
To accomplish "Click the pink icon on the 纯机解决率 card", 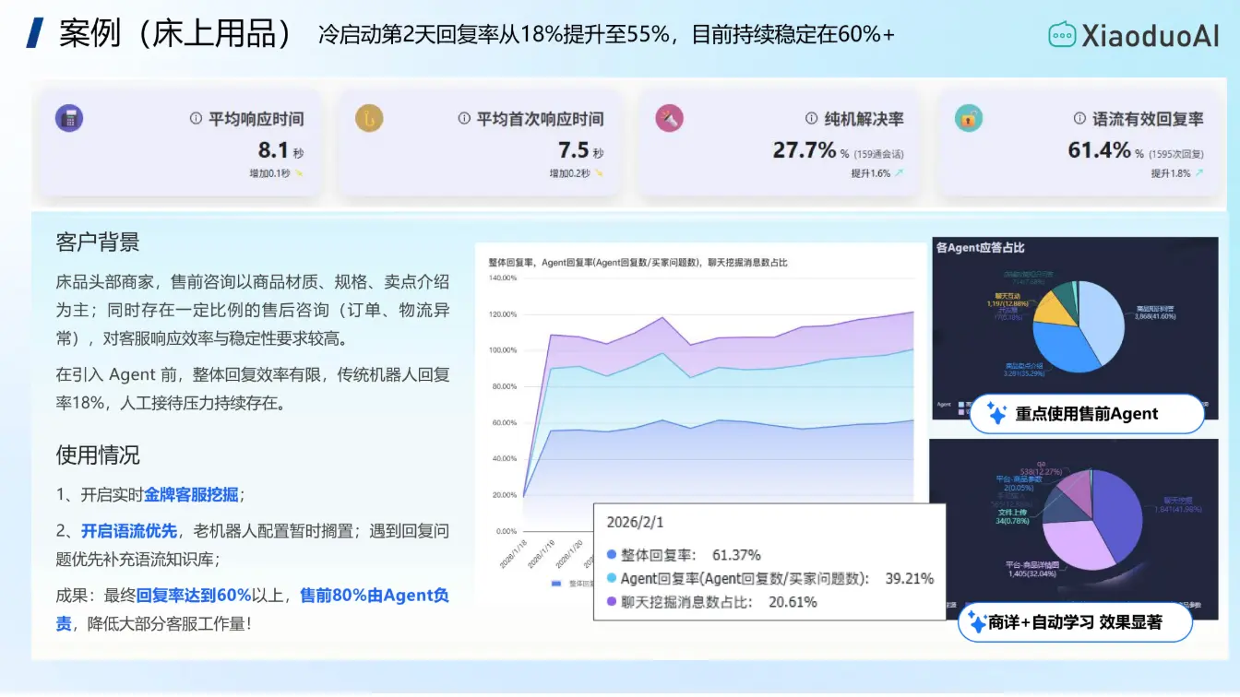I will coord(669,118).
